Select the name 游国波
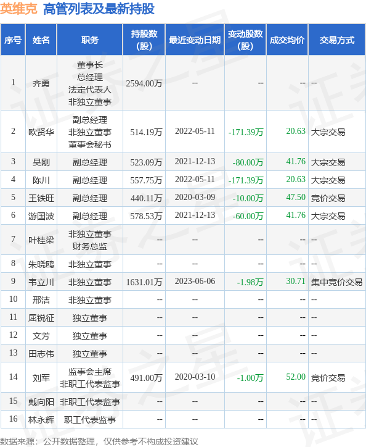Screen dimensions: 366x447 pyautogui.click(x=41, y=216)
